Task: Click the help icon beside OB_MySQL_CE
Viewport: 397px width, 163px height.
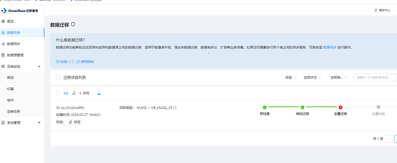Action: [175, 108]
